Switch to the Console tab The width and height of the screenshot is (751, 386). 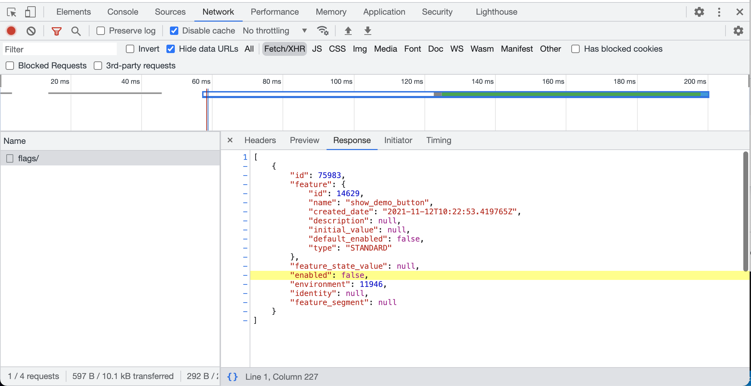(123, 12)
